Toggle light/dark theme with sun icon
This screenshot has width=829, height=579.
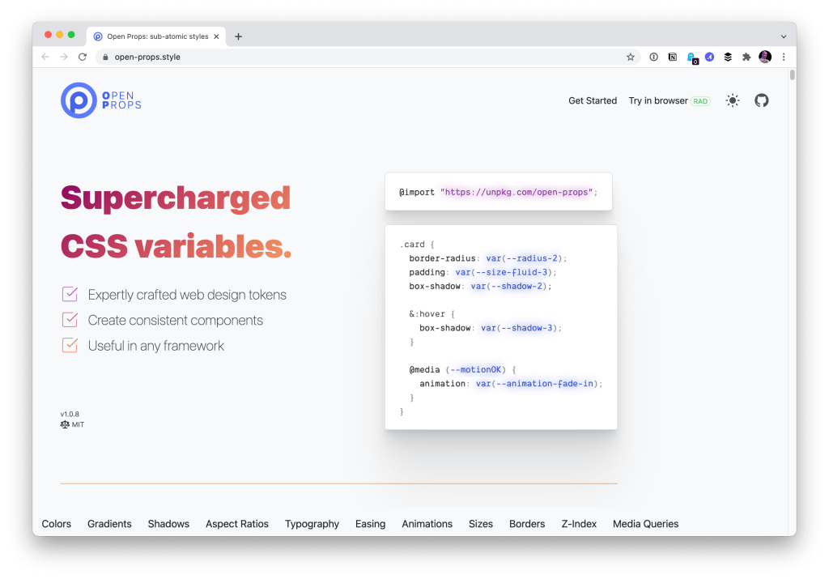click(x=732, y=100)
